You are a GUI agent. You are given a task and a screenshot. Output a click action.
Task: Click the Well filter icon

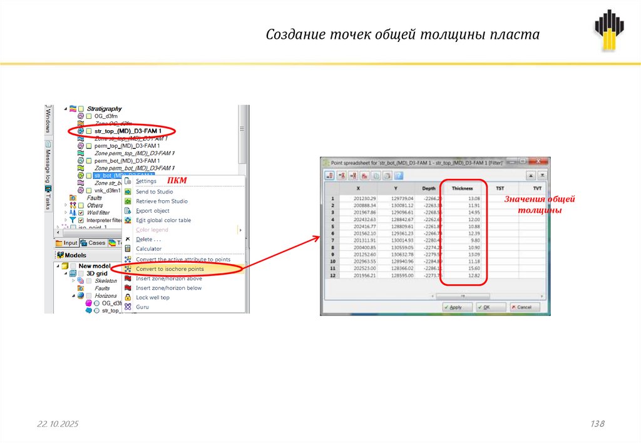73,213
